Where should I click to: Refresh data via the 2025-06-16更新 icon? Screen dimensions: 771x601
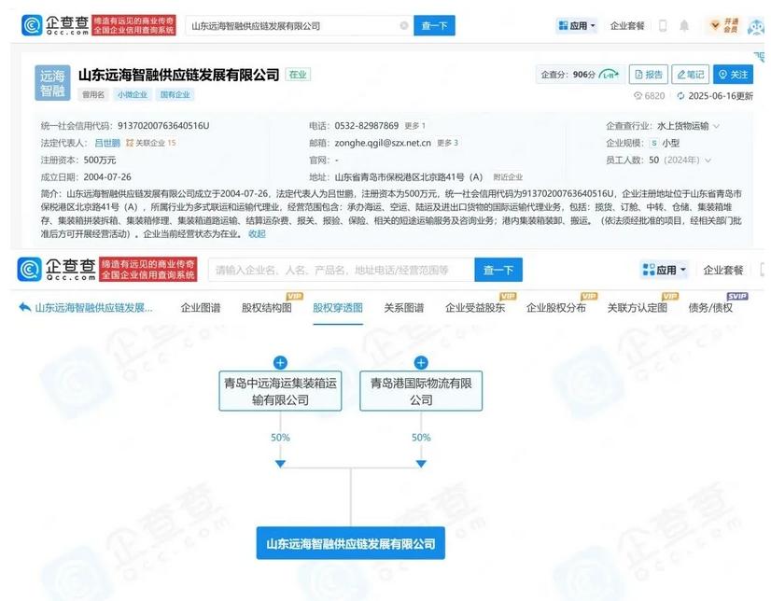(681, 96)
